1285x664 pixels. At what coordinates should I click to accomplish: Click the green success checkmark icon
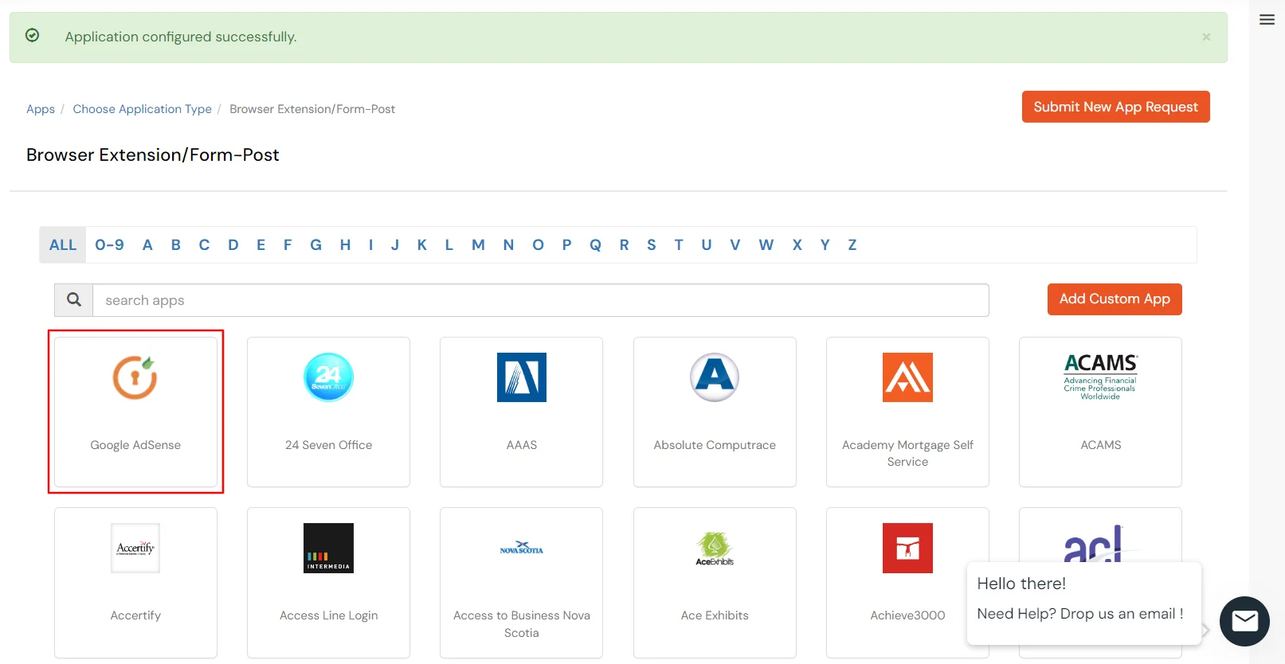33,35
